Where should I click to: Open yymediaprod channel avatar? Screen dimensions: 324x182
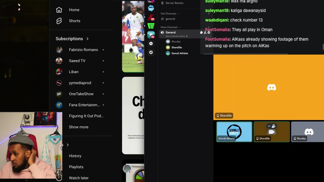59,83
